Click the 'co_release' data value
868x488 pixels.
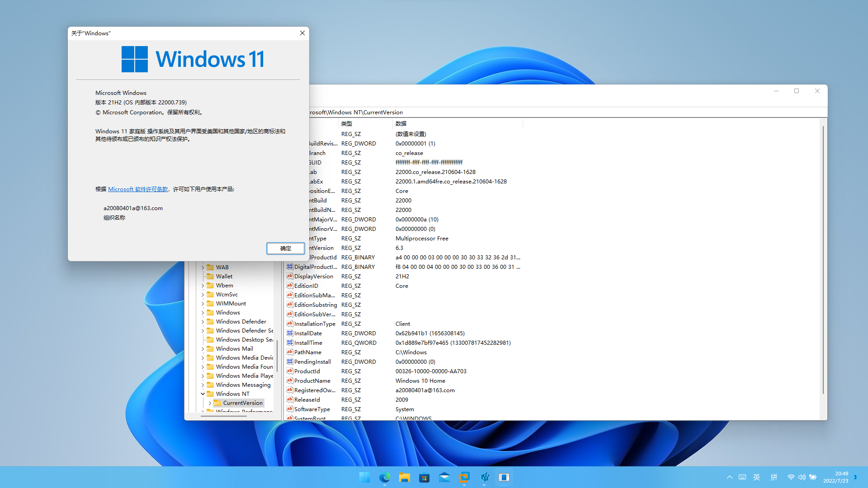pos(409,153)
